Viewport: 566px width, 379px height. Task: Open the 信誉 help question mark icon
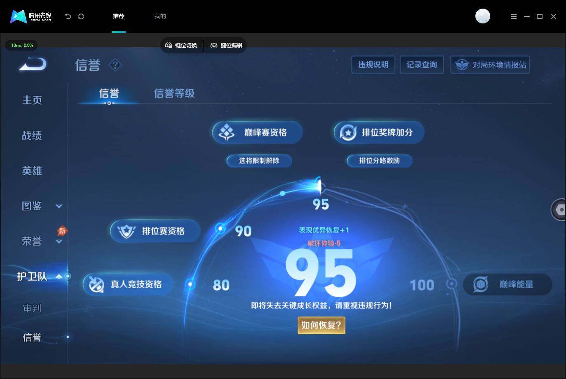(115, 65)
